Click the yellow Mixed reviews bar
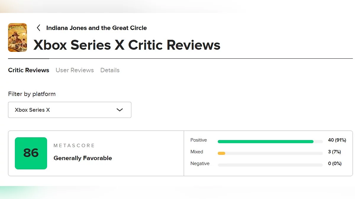 point(221,153)
